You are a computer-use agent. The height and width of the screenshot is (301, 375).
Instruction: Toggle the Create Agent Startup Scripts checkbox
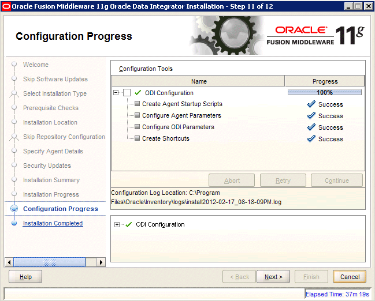[137, 104]
